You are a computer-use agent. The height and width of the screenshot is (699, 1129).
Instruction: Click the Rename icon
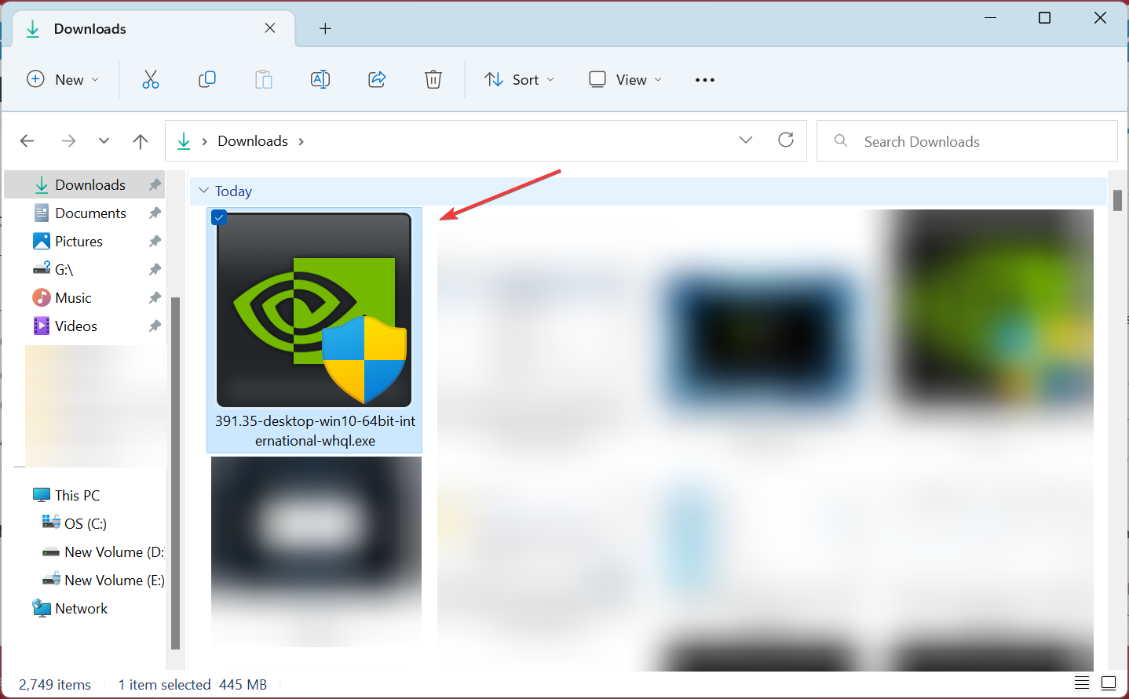(320, 79)
